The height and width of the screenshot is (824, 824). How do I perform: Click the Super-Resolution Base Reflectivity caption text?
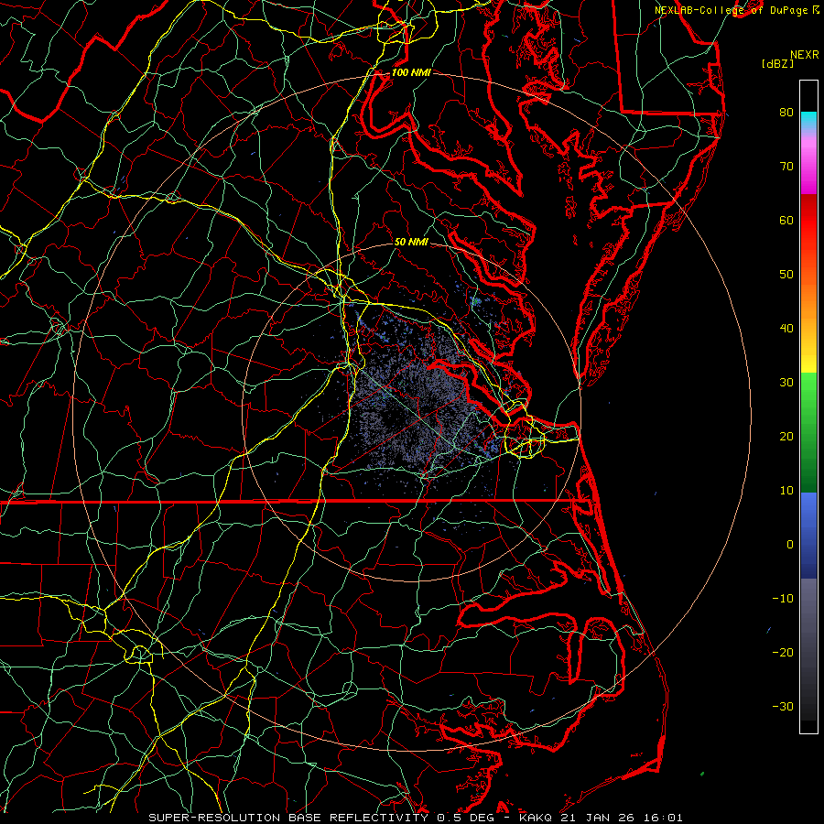click(x=414, y=817)
